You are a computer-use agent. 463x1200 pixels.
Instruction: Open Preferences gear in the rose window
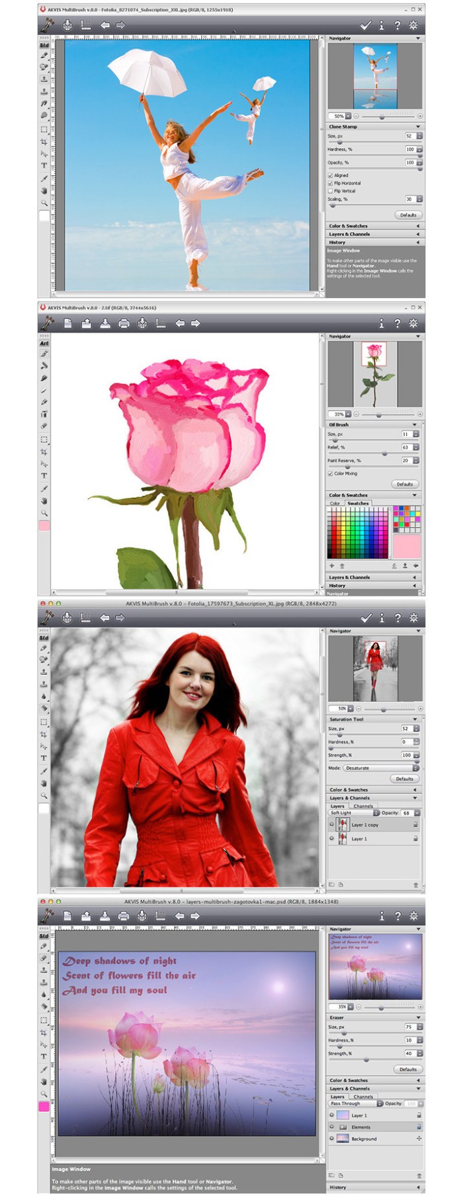pos(413,323)
